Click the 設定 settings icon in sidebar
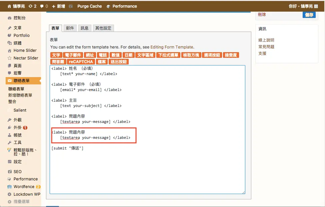The height and width of the screenshot is (207, 325). tap(10, 162)
